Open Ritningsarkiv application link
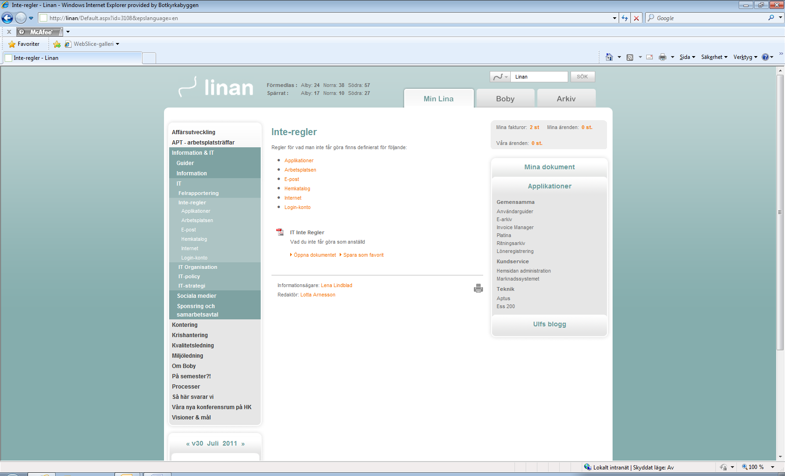The width and height of the screenshot is (785, 476). pyautogui.click(x=511, y=243)
